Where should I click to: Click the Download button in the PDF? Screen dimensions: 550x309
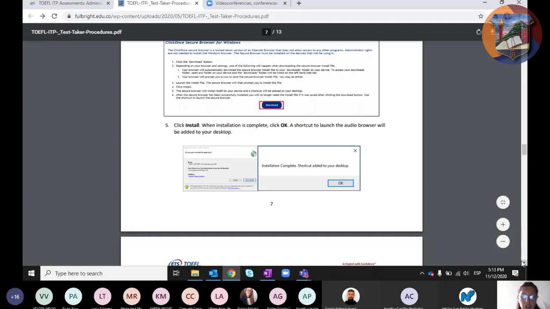(272, 105)
